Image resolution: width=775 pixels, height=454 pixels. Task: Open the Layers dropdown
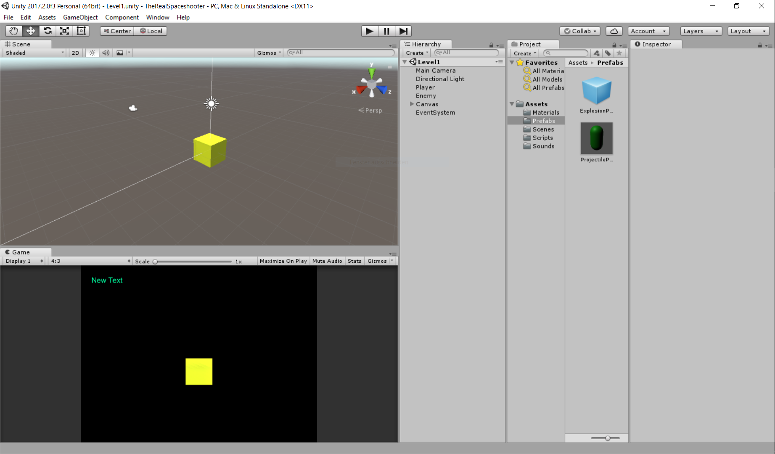[701, 31]
